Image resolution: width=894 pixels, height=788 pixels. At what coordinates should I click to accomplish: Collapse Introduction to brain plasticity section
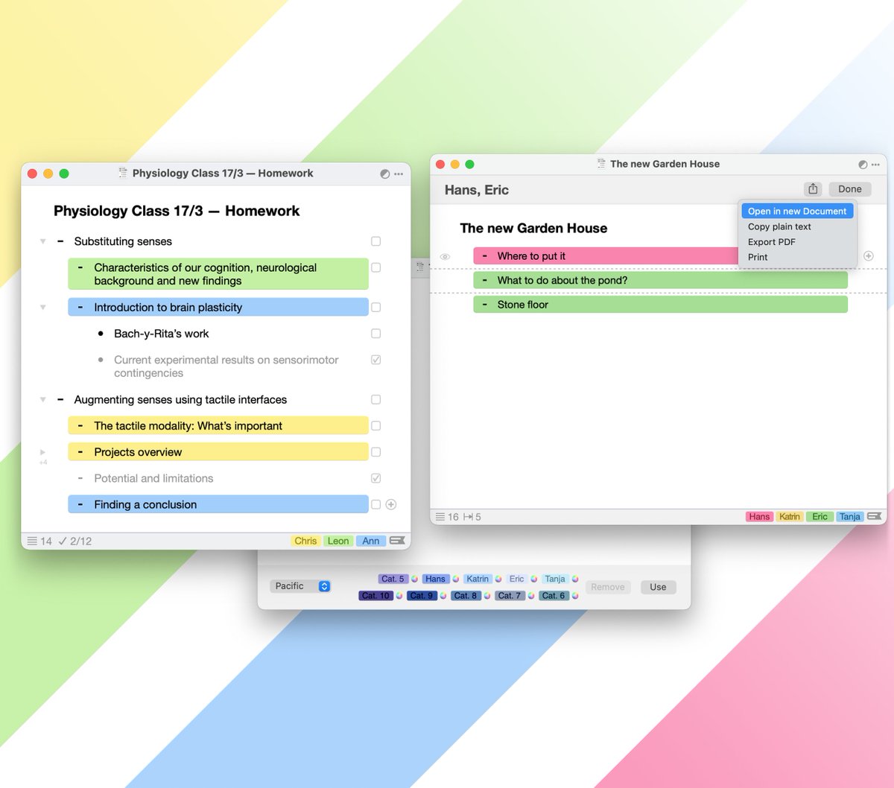pos(42,307)
